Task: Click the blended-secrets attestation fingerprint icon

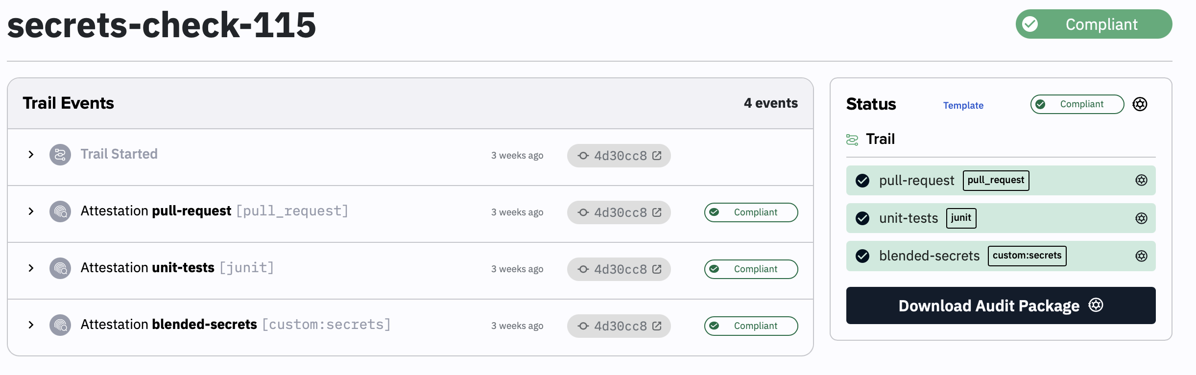Action: click(x=60, y=325)
